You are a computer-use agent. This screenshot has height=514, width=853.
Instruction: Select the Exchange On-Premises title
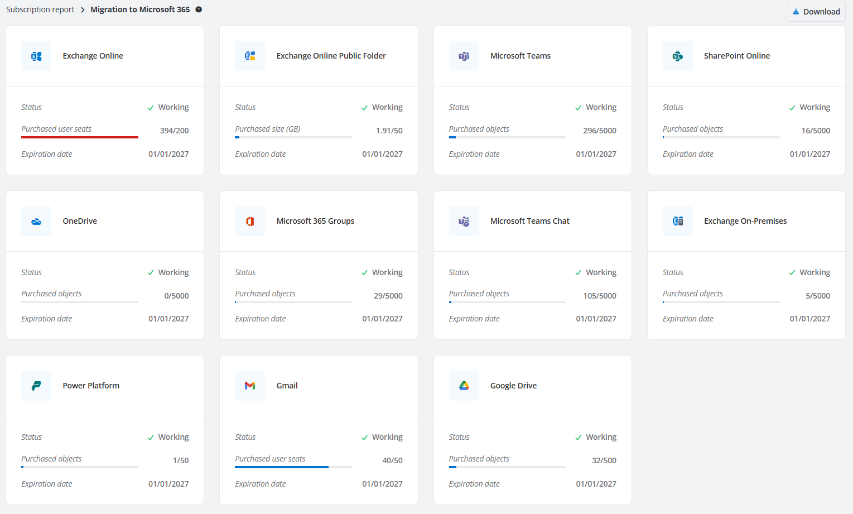745,221
